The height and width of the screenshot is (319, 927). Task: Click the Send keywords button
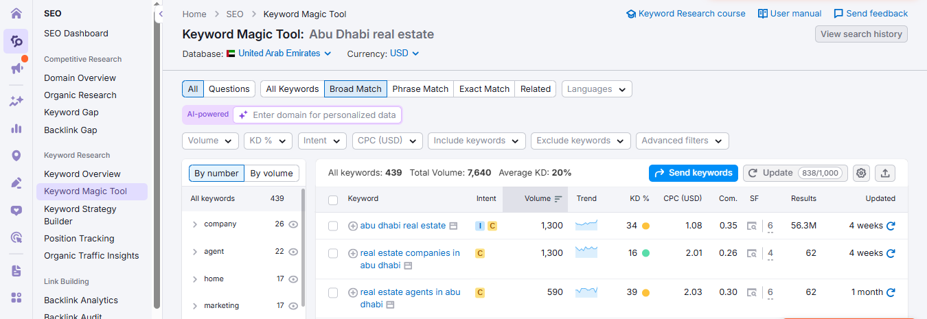point(693,173)
